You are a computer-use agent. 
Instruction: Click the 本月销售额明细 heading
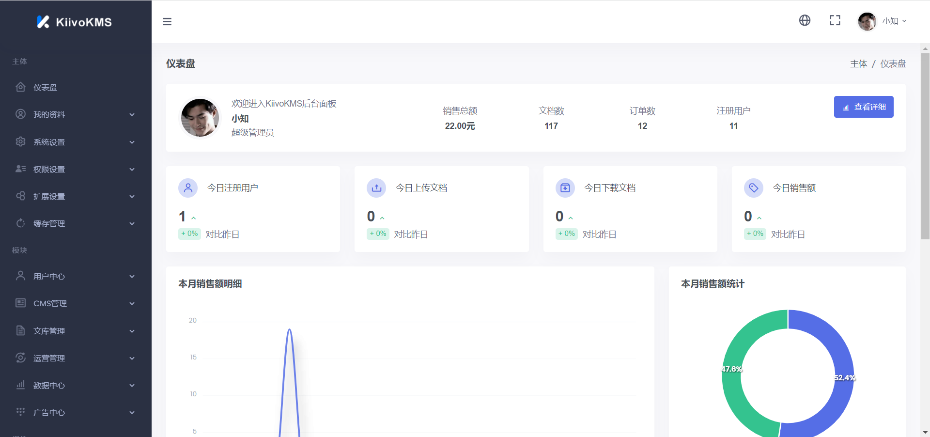210,284
